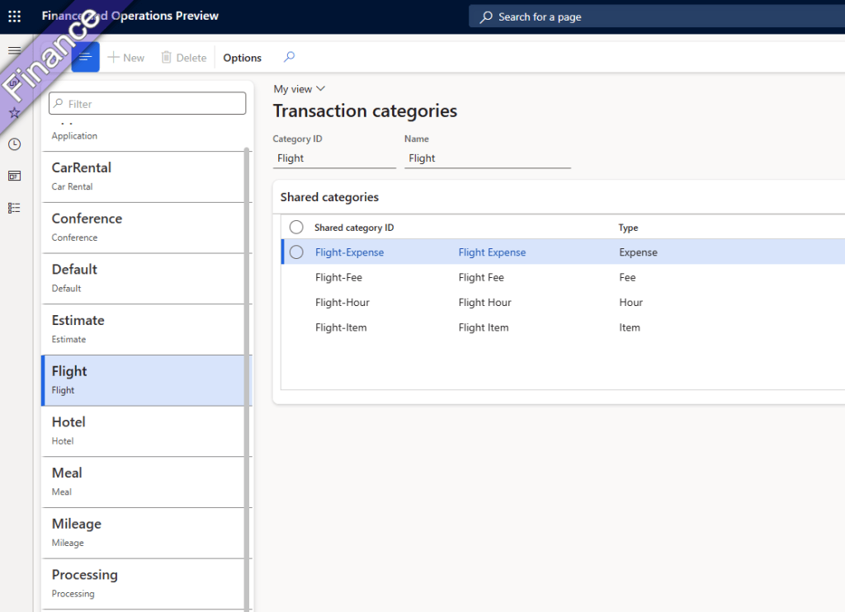Click the New button in the action bar
The image size is (845, 612).
click(x=126, y=58)
